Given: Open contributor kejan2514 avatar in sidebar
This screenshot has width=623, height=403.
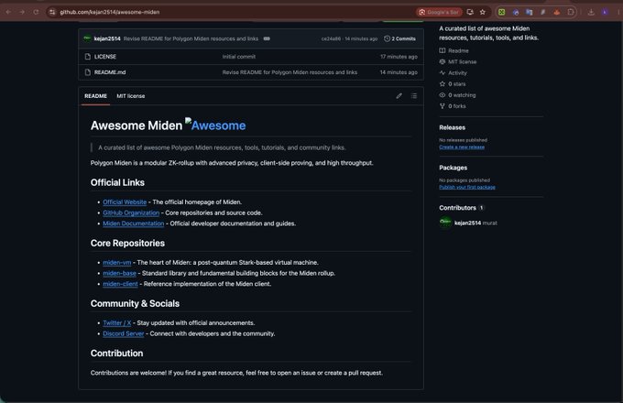Looking at the screenshot, I should (x=445, y=223).
